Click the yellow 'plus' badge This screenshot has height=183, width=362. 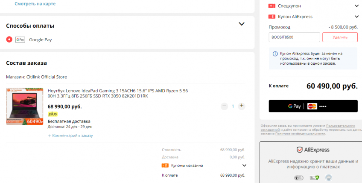coord(53,114)
